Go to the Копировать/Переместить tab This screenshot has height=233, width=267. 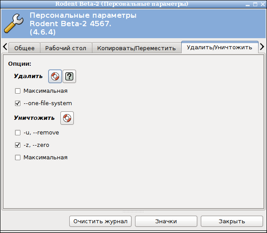click(x=136, y=48)
